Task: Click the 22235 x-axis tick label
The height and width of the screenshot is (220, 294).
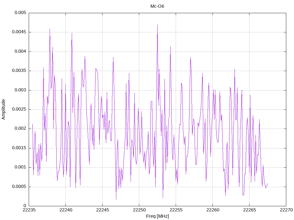Action: pyautogui.click(x=29, y=210)
